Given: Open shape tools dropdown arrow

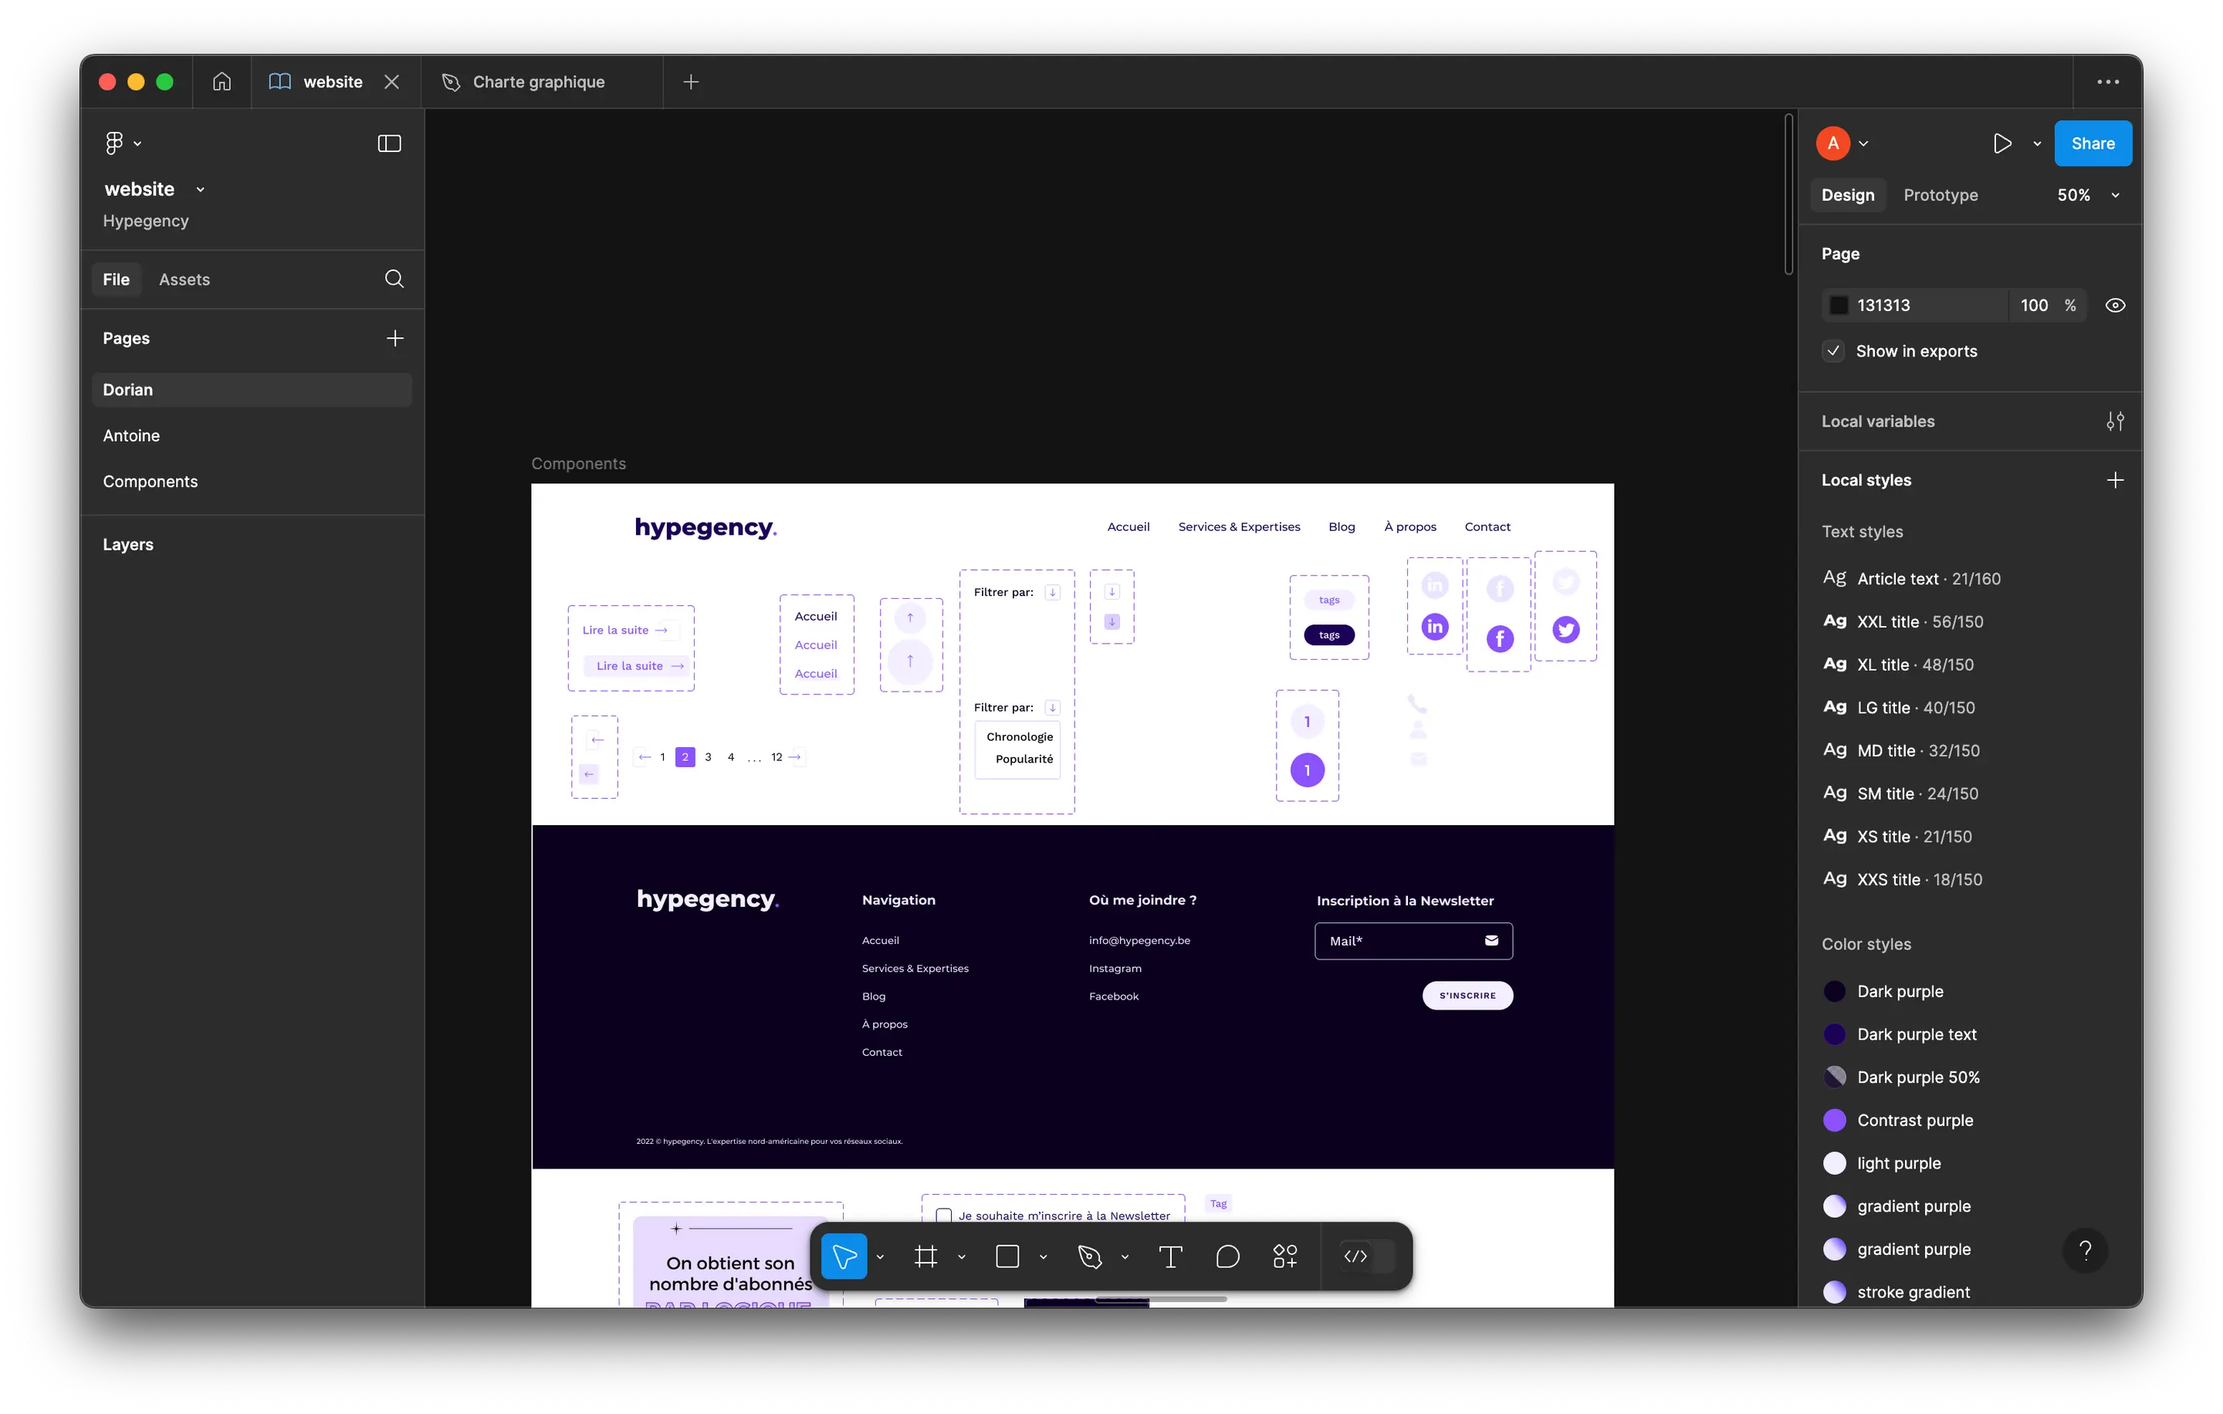Looking at the screenshot, I should (x=1043, y=1257).
